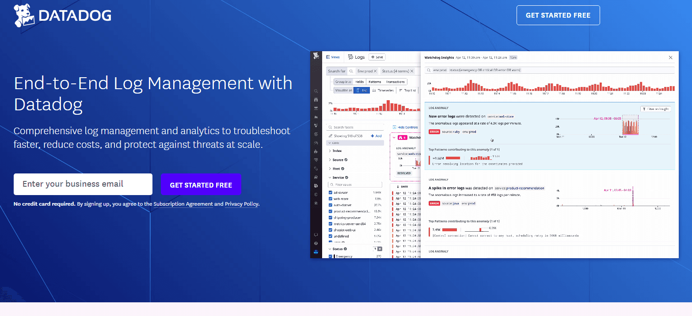This screenshot has width=692, height=316.
Task: Click the service:product-recommendation tag
Action: [520, 188]
